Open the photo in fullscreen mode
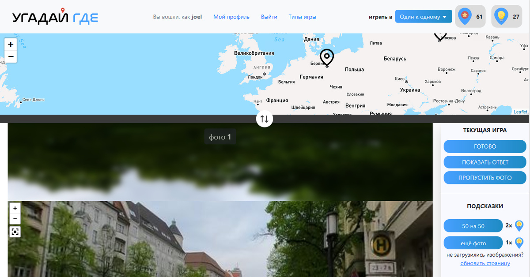The height and width of the screenshot is (277, 530). point(15,232)
